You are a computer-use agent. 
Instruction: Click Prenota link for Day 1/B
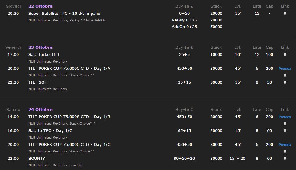click(285, 117)
